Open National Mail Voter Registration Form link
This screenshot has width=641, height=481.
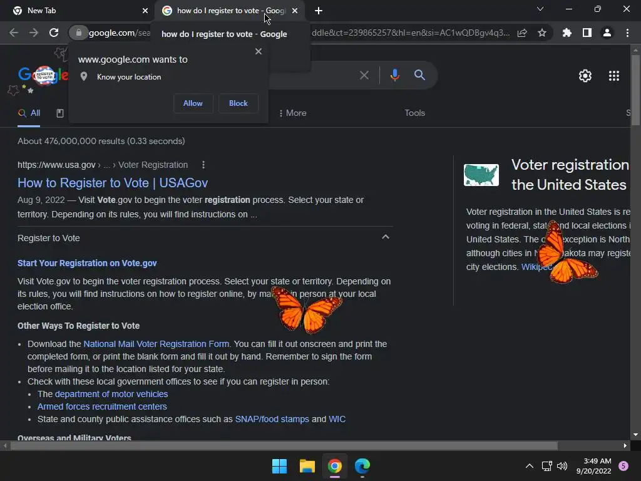(156, 344)
